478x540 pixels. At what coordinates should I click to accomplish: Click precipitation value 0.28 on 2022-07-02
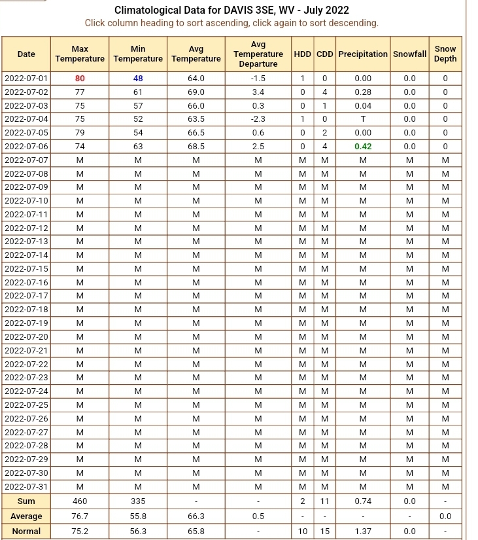(363, 92)
